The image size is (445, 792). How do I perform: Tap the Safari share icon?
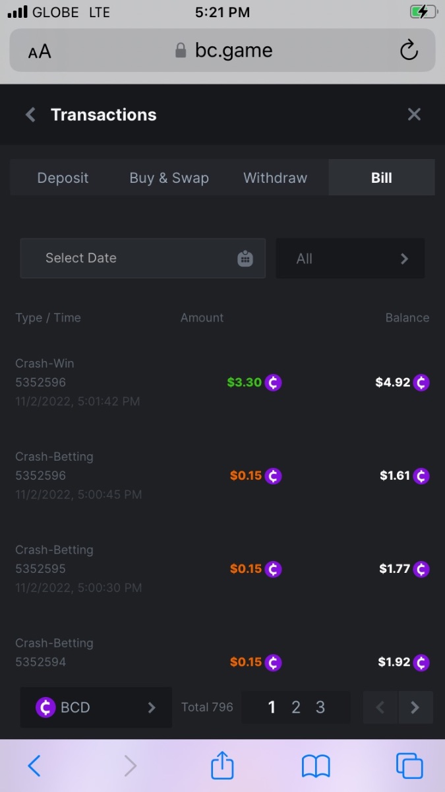point(222,766)
